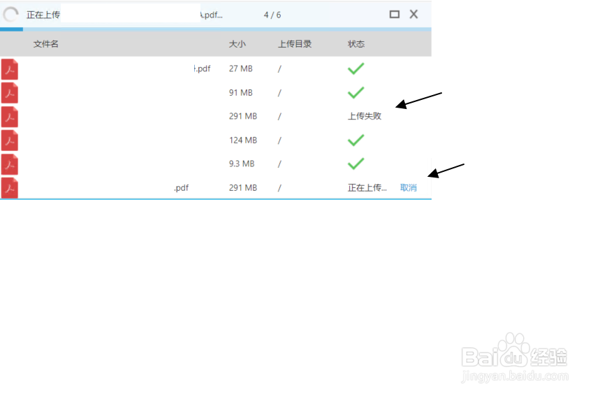
Task: Click the 文件名 column header
Action: pos(45,44)
